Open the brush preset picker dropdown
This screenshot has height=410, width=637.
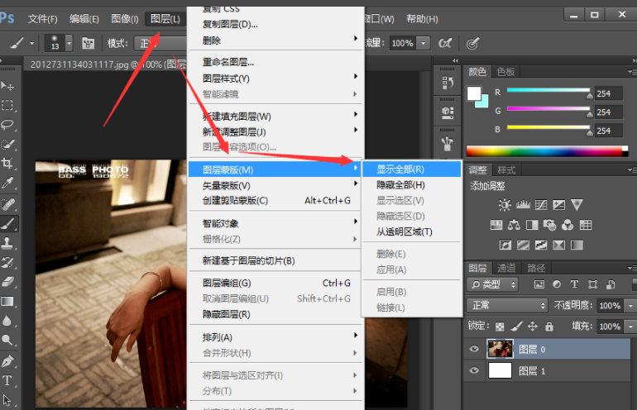pyautogui.click(x=69, y=43)
